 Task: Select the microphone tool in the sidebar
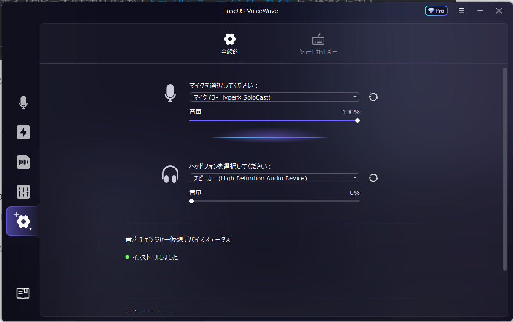click(x=23, y=103)
